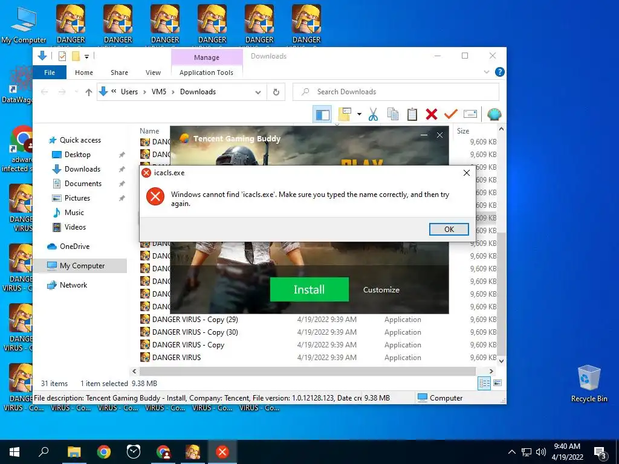
Task: Click the Up one level arrow
Action: [88, 92]
